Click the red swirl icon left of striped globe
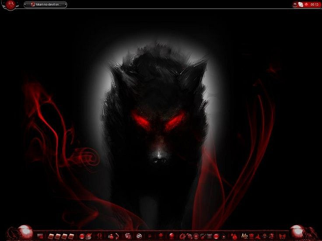 pyautogui.click(x=127, y=236)
